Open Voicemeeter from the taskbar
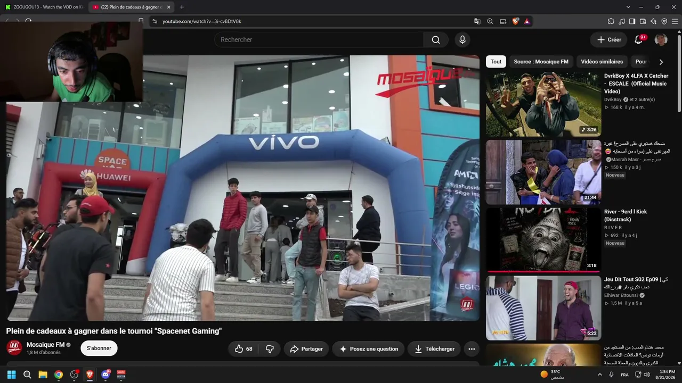The image size is (682, 383). coord(121,374)
